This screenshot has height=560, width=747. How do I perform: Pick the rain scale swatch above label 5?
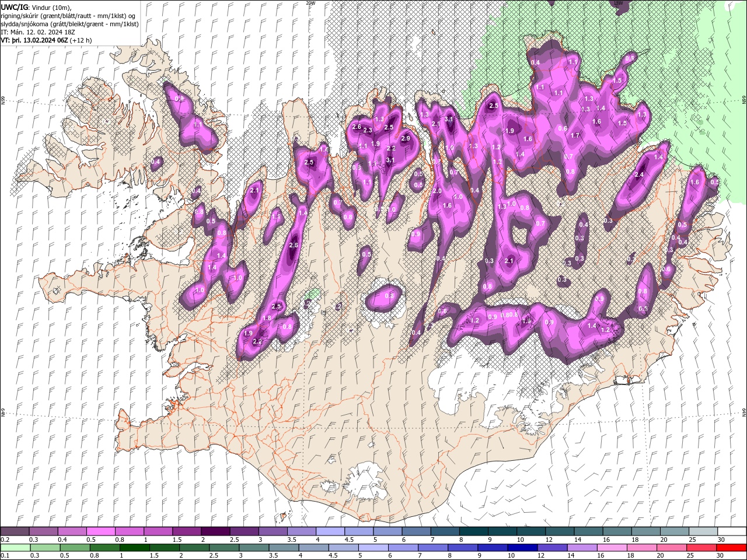coord(373,548)
